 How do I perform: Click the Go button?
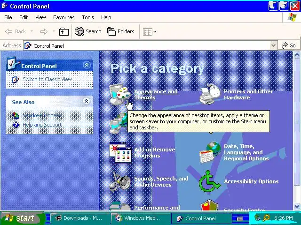(x=288, y=45)
